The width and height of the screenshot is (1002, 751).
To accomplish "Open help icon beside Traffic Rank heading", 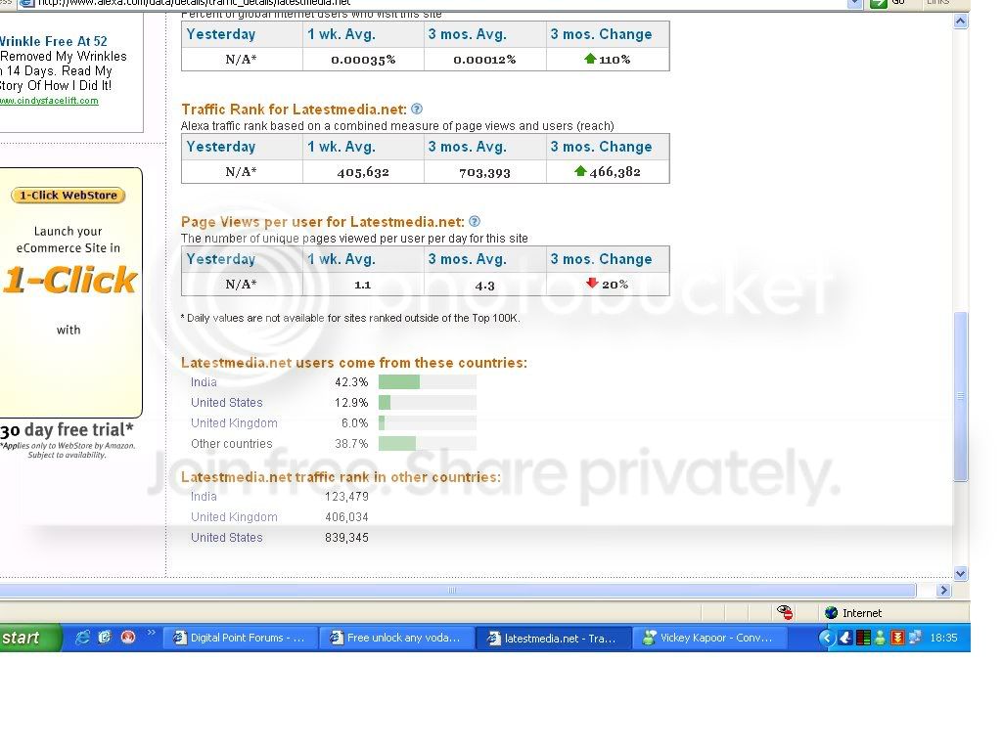I will pos(417,110).
